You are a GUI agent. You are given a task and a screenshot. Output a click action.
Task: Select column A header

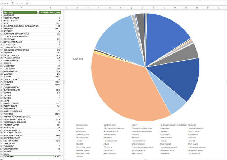coord(22,7)
